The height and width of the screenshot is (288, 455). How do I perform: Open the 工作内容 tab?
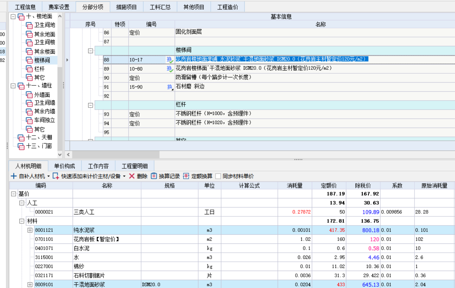point(98,166)
